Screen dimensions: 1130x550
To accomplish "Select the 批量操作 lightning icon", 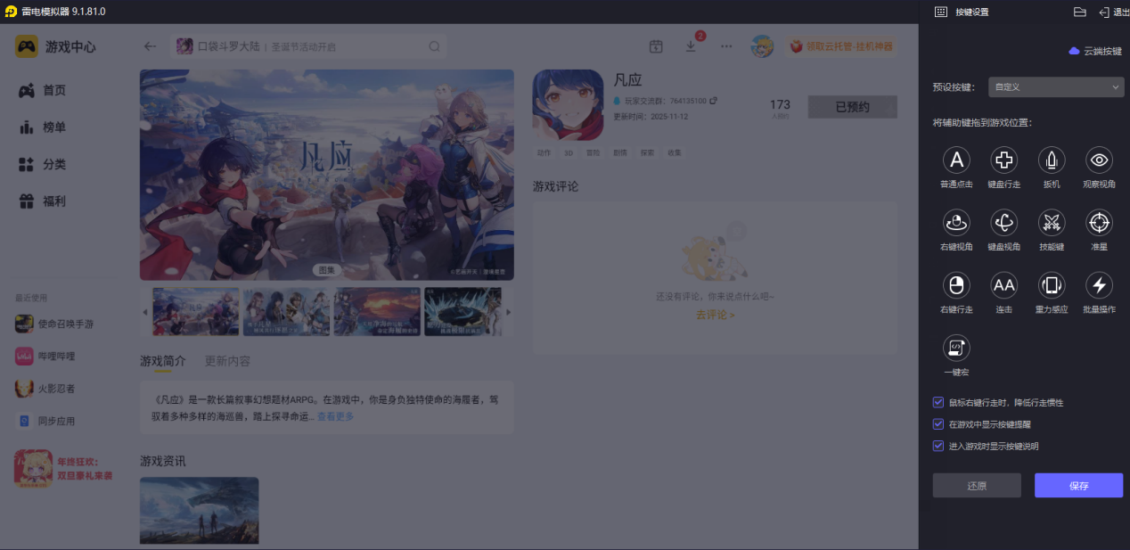I will point(1100,285).
